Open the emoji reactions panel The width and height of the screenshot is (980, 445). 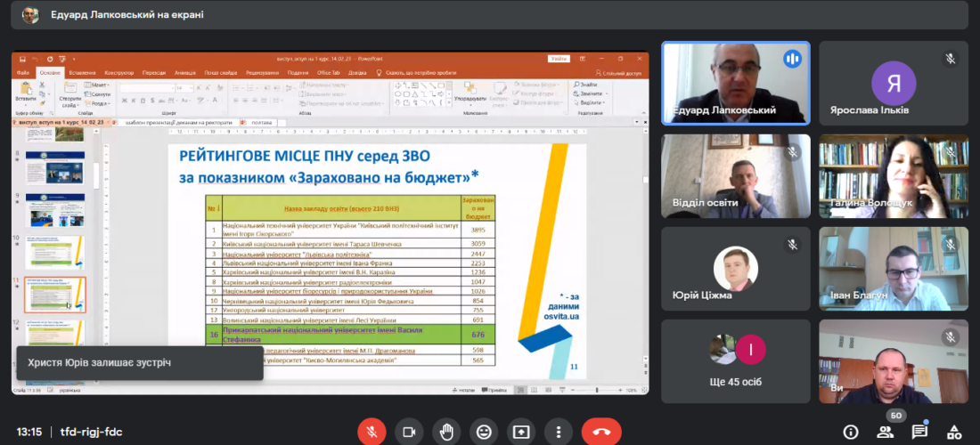(x=484, y=432)
